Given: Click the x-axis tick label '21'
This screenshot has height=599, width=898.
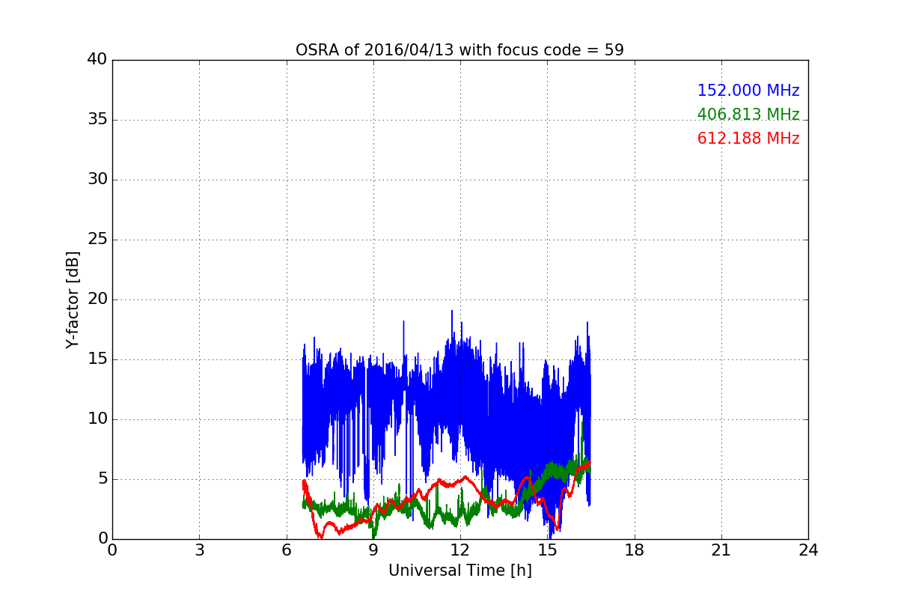Looking at the screenshot, I should [x=721, y=550].
